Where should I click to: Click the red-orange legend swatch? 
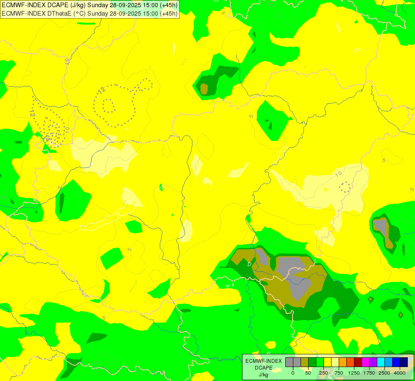(x=351, y=362)
